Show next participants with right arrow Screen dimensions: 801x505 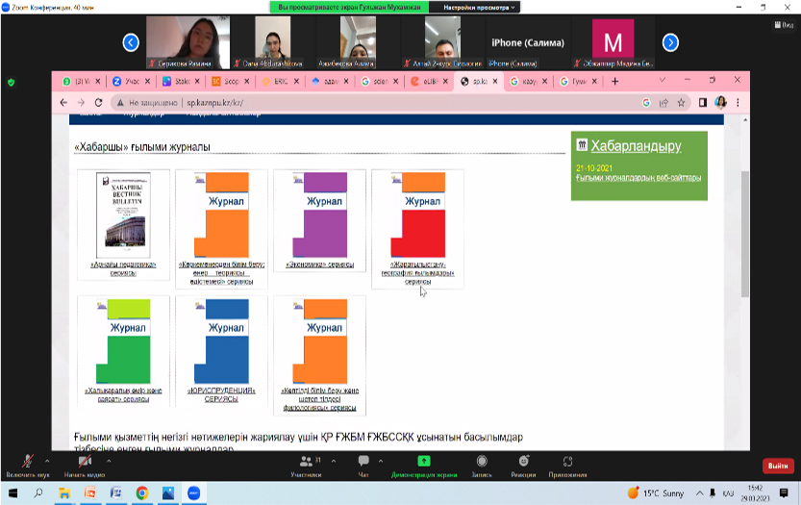671,42
